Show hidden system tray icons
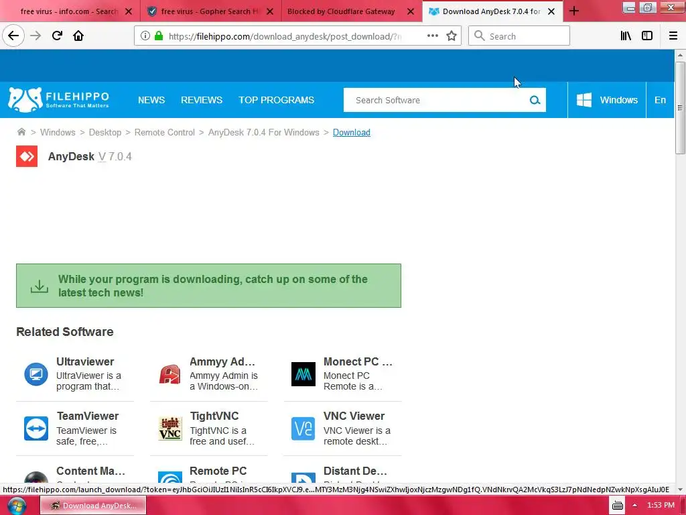 pyautogui.click(x=635, y=506)
